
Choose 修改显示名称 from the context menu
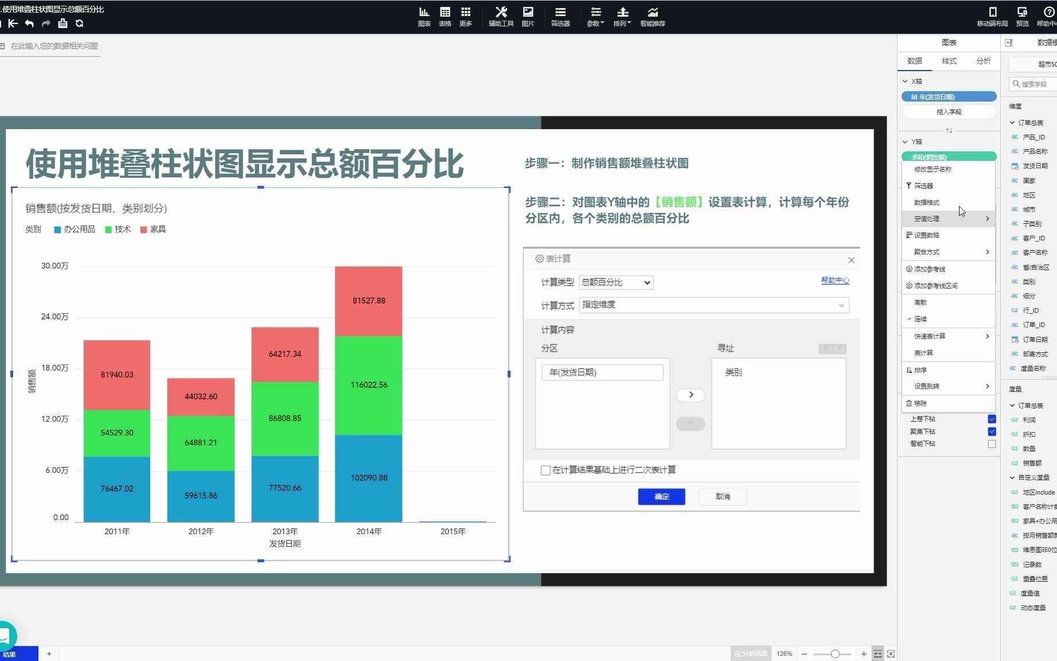[x=949, y=169]
